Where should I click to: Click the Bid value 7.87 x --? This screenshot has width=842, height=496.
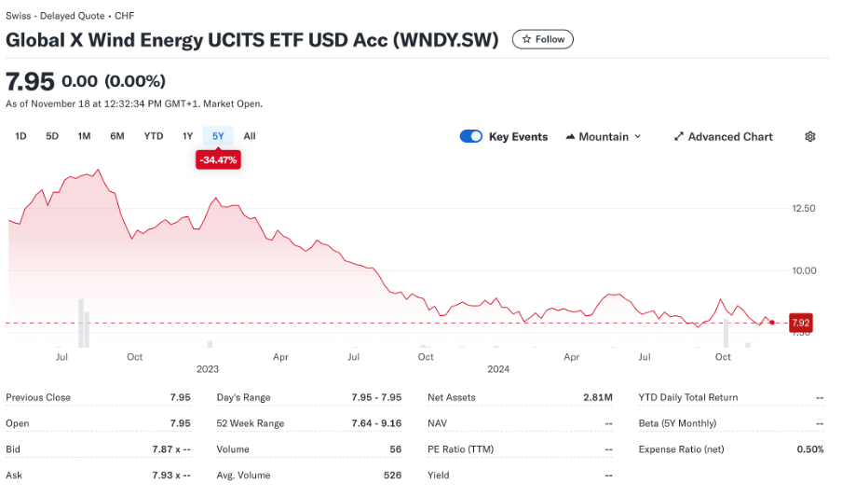tap(171, 448)
